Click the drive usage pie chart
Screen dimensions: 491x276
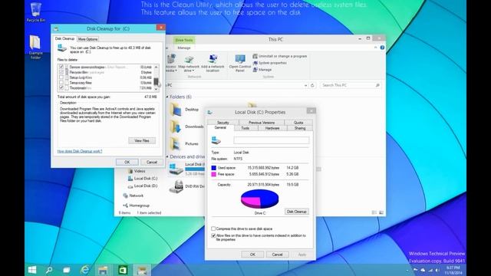(x=259, y=199)
